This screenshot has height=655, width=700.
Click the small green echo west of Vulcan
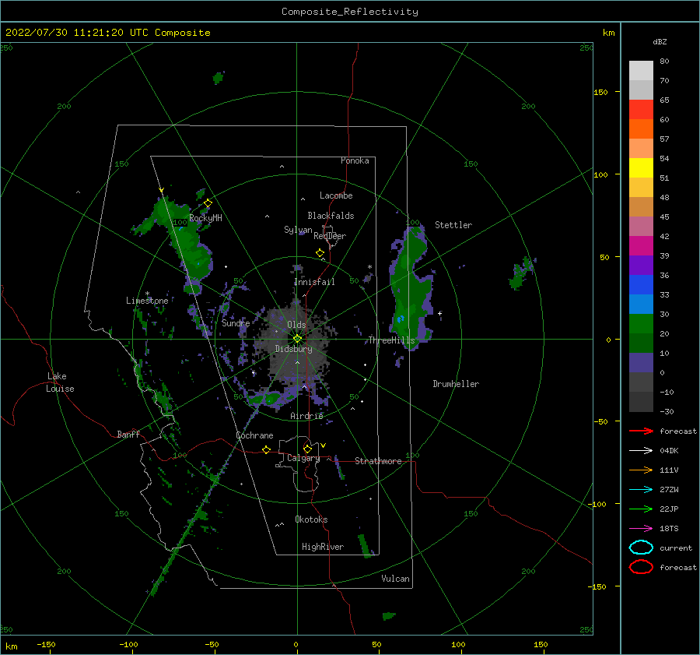click(x=366, y=545)
